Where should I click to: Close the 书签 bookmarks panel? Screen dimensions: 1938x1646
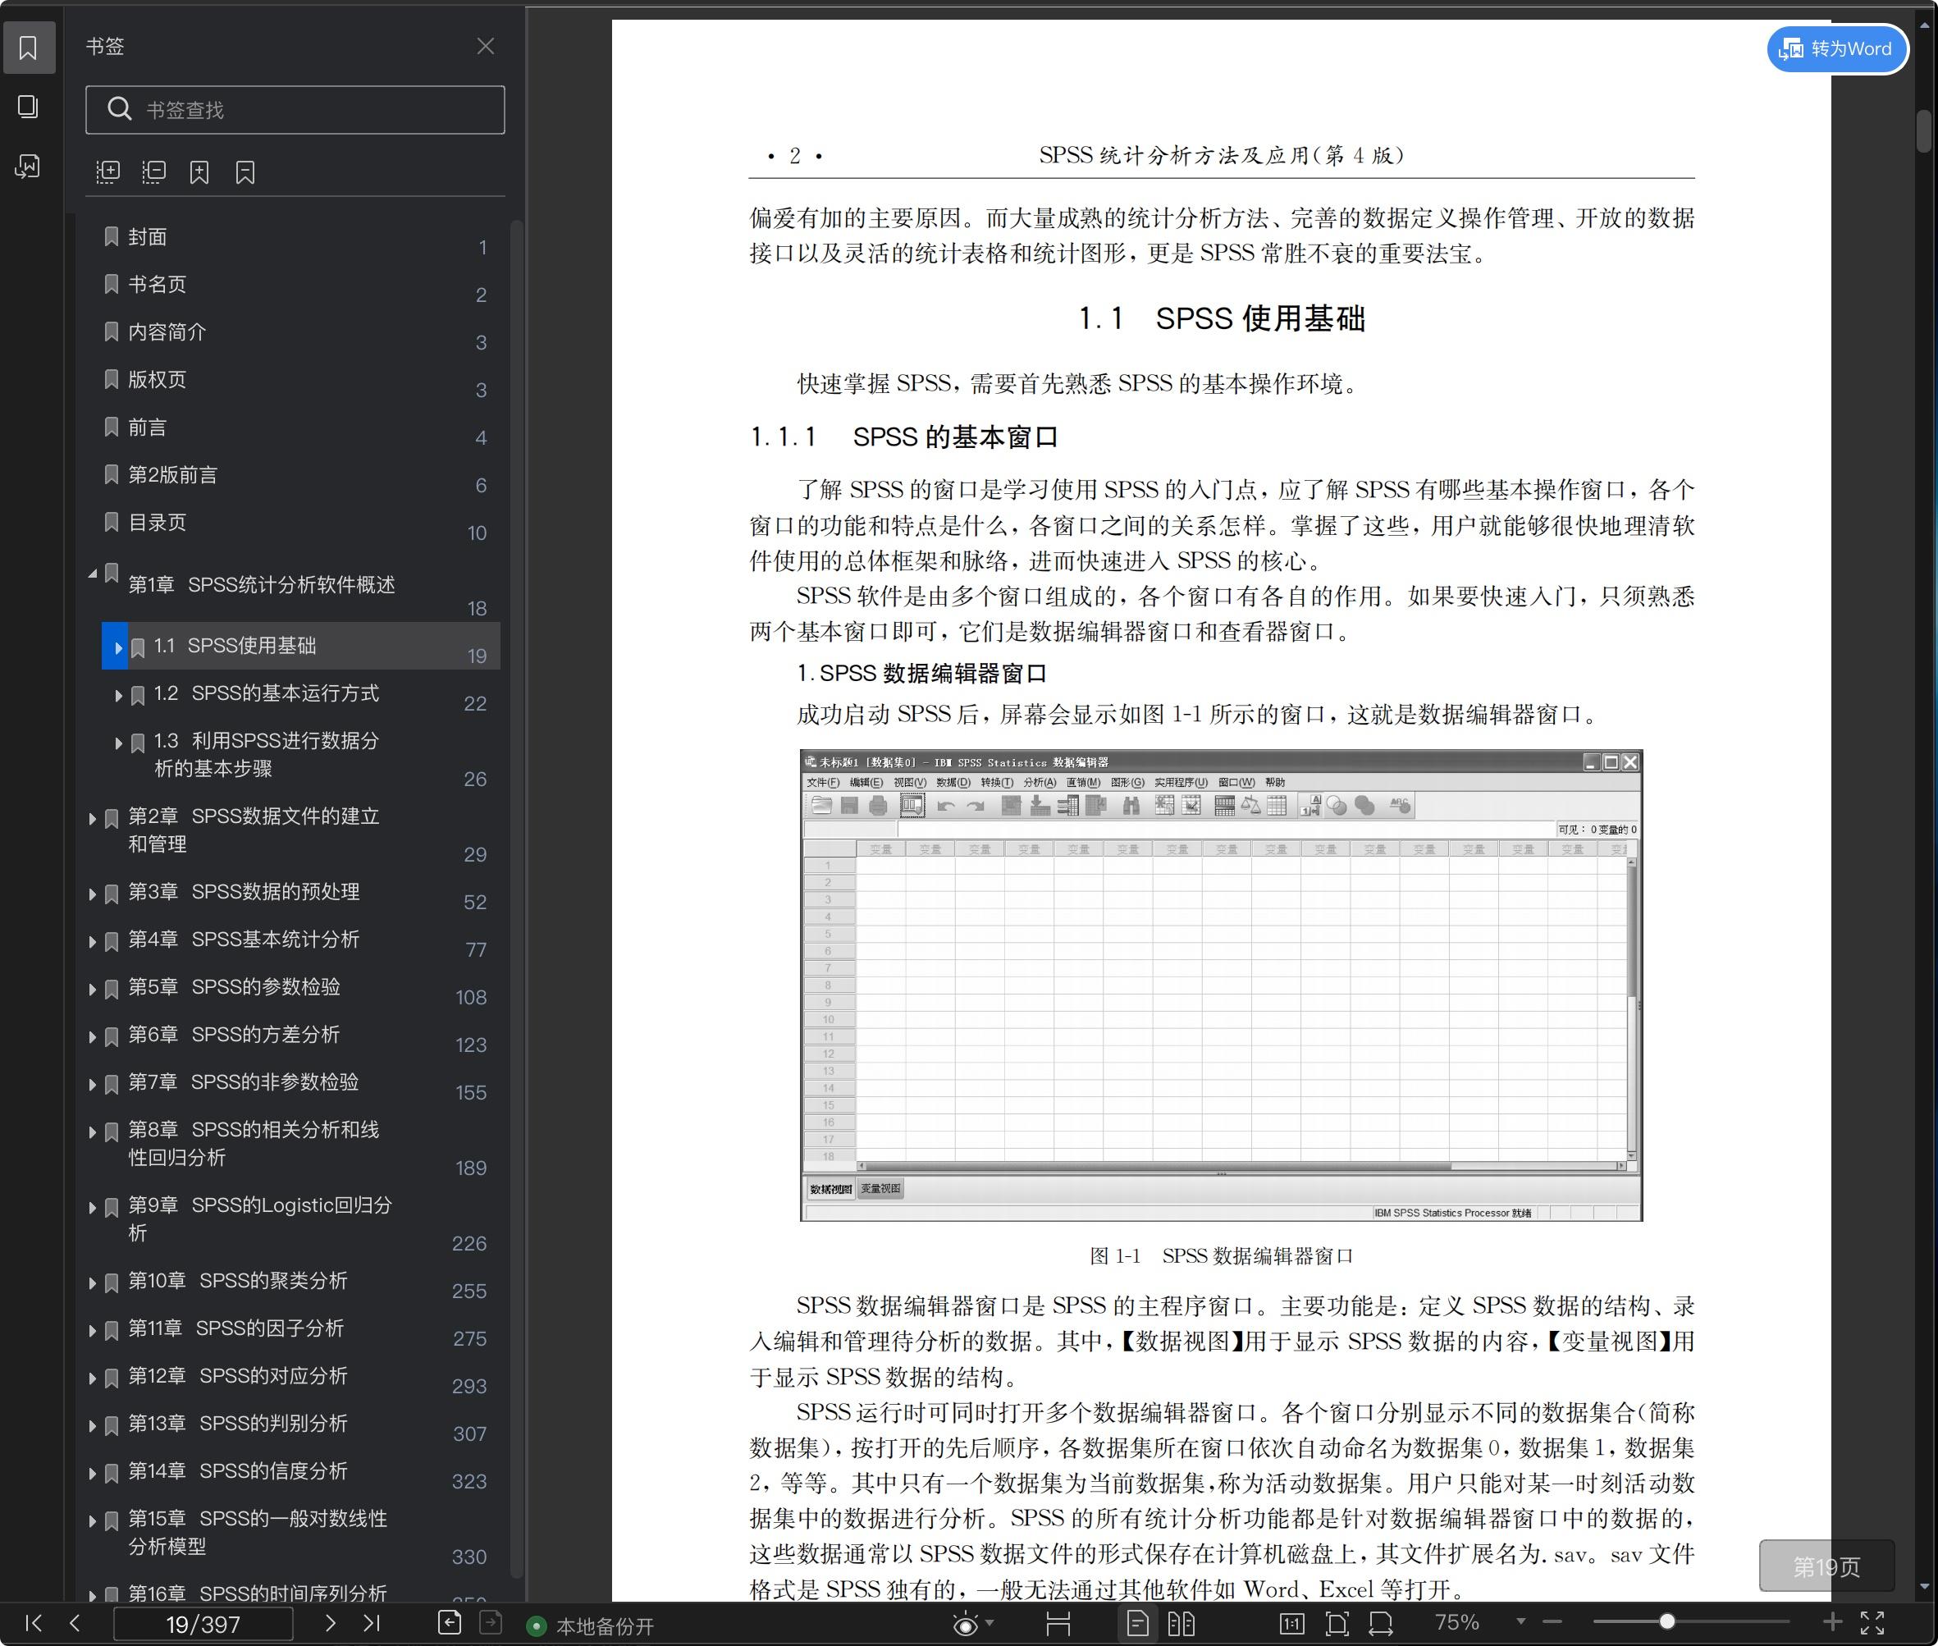click(485, 47)
